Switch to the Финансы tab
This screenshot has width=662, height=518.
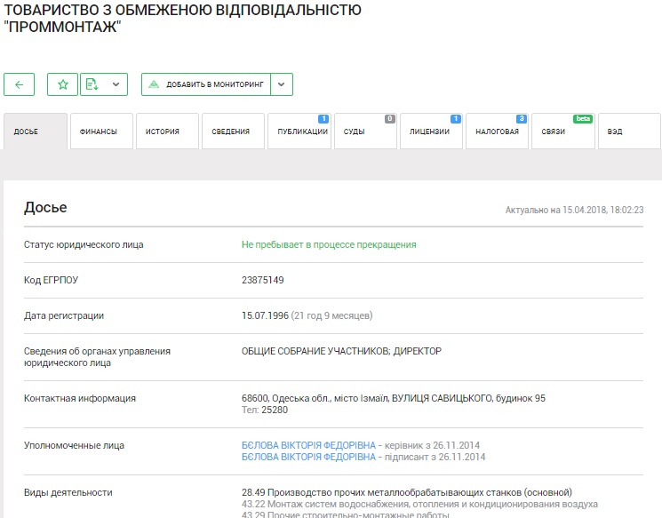100,131
